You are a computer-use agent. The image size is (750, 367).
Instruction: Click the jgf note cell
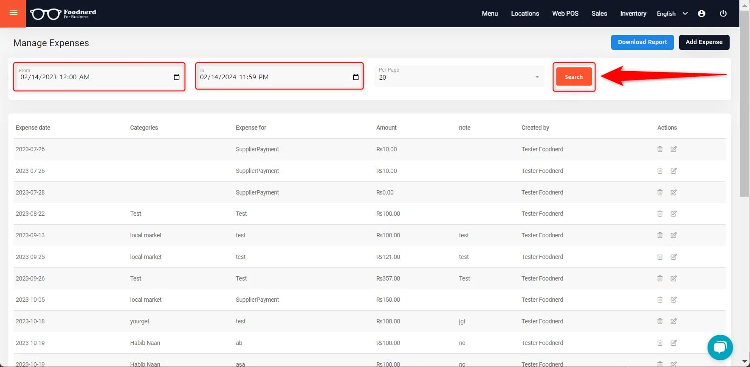click(462, 321)
